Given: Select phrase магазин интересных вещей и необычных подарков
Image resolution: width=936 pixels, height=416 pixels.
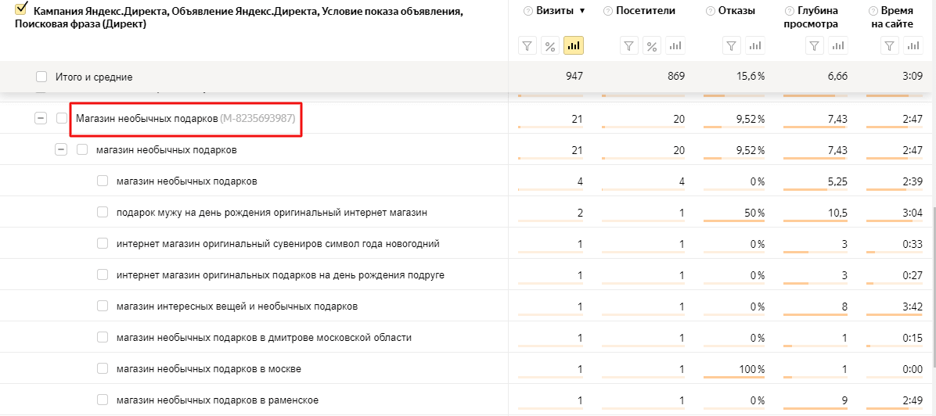Looking at the screenshot, I should pyautogui.click(x=237, y=307).
